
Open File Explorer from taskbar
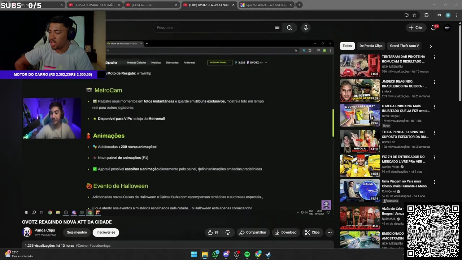point(205,254)
